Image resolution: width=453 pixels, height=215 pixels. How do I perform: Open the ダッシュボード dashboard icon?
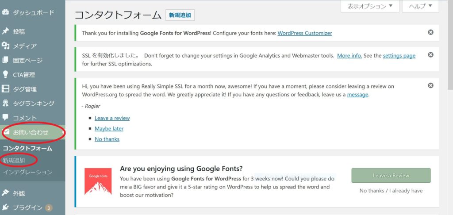tap(5, 12)
